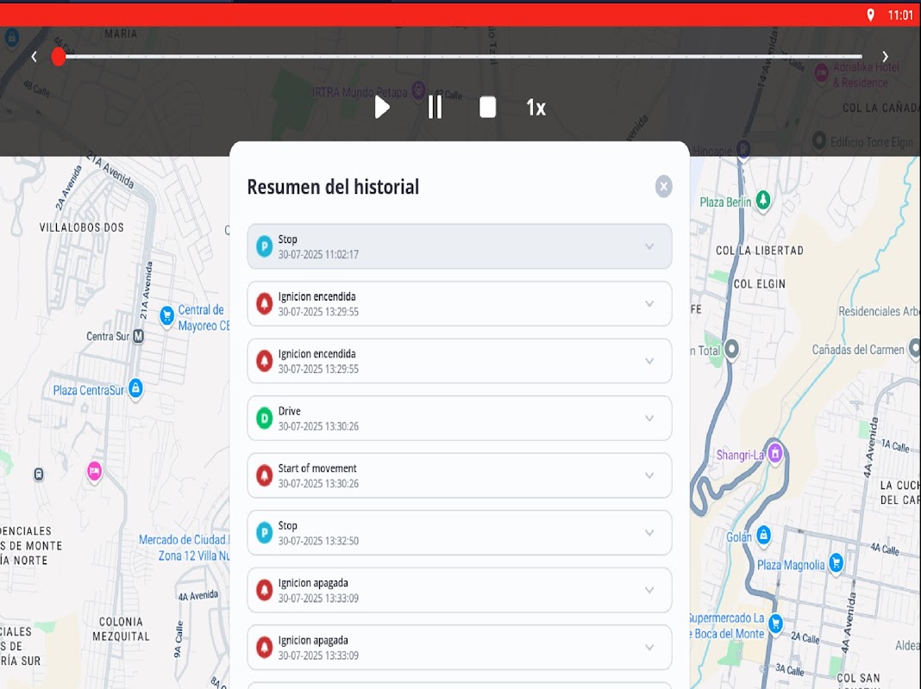
Task: Click the timestamp 30-07-2025 13:32:50
Action: [x=318, y=541]
